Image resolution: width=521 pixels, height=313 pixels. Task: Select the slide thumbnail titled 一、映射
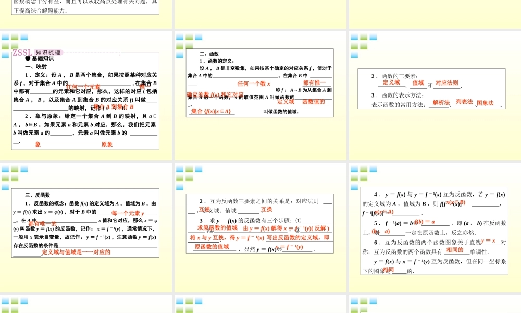coord(86,96)
